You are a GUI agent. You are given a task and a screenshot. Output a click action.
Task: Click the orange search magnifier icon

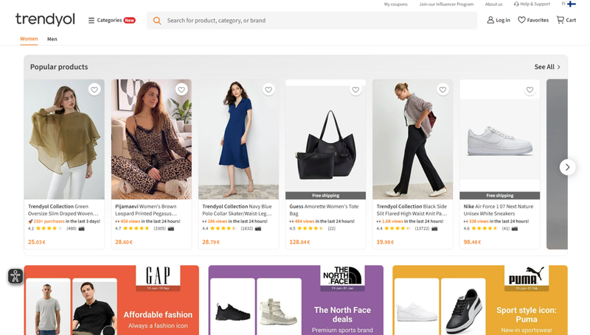coord(157,21)
